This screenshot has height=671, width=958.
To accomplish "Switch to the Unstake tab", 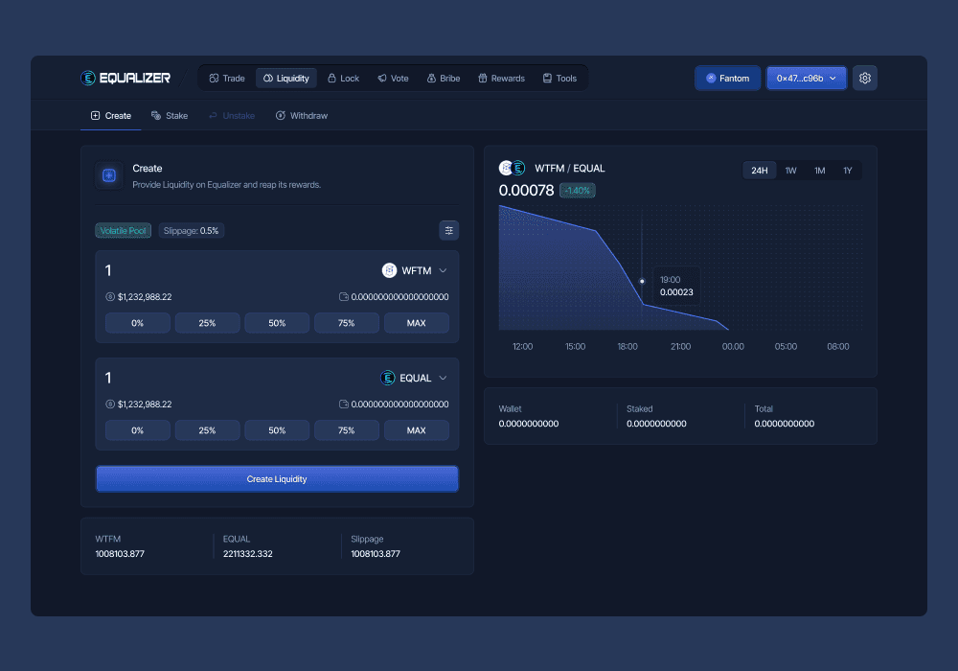I will click(232, 115).
